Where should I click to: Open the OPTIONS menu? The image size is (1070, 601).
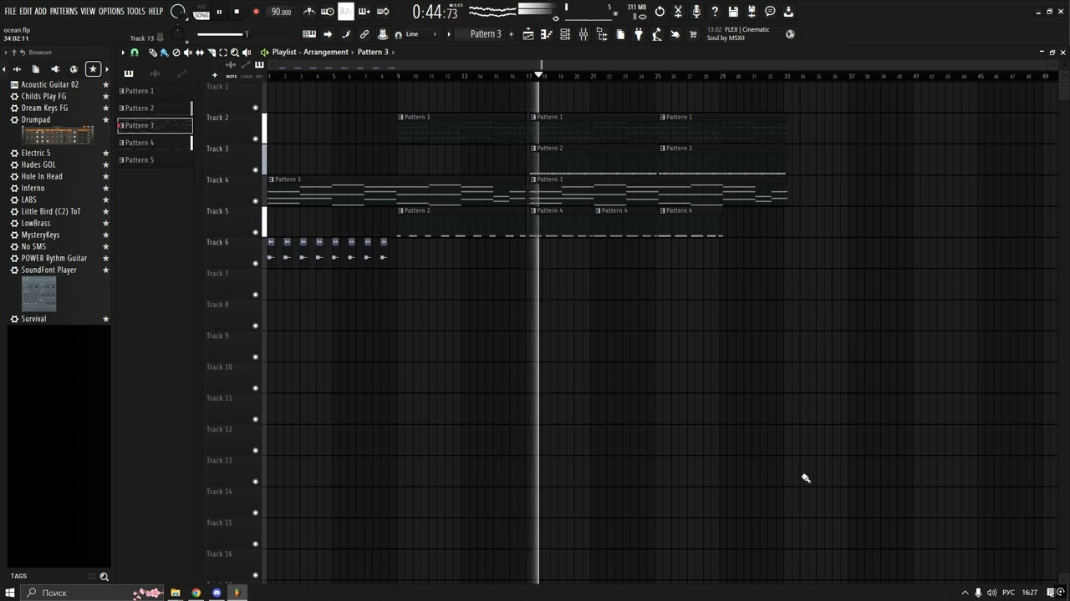pos(111,12)
